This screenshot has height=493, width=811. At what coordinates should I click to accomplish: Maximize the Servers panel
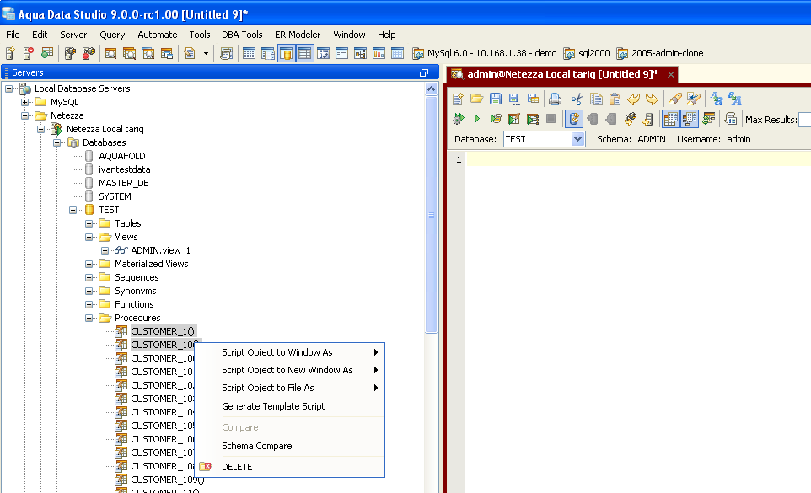click(x=423, y=72)
